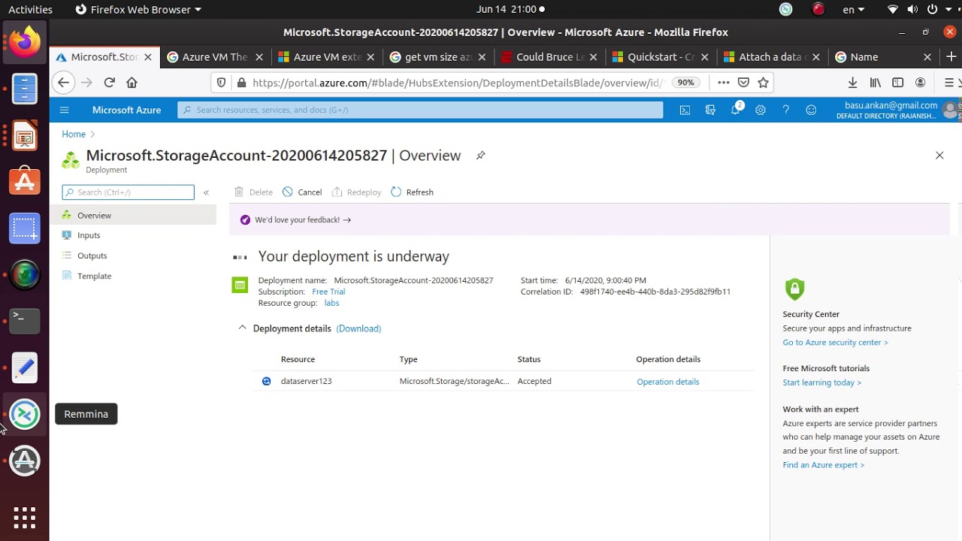Open Azure notifications bell

click(x=736, y=110)
